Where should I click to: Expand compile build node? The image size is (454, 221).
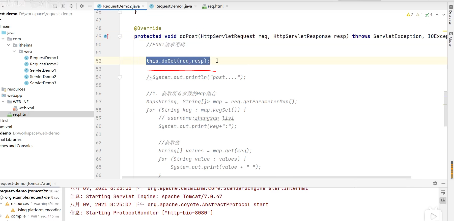pos(1,216)
